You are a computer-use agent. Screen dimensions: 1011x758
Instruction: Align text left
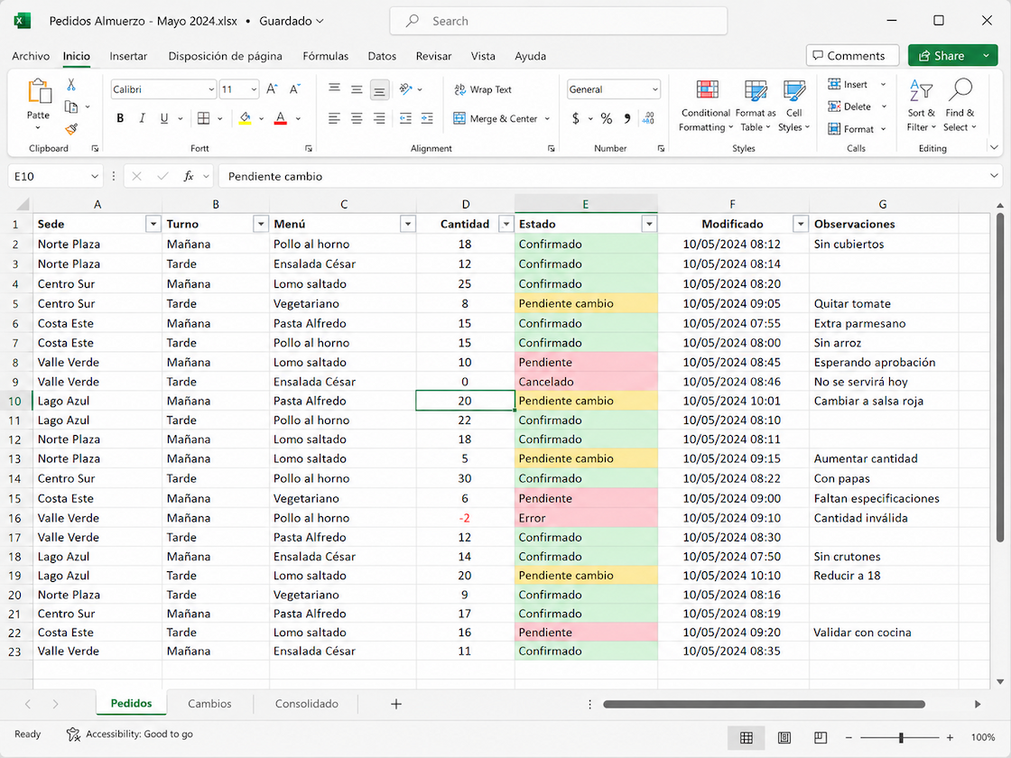click(334, 118)
